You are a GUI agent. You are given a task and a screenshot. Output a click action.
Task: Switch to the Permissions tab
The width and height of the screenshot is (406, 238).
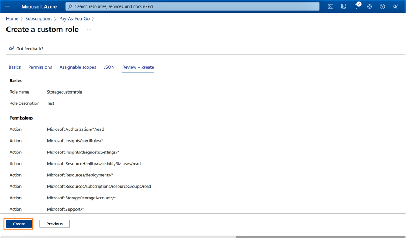tap(40, 67)
